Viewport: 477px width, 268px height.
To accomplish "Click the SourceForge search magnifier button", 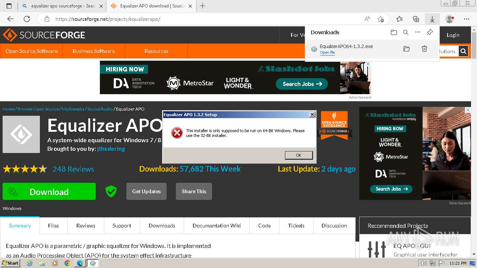I will coord(463,51).
